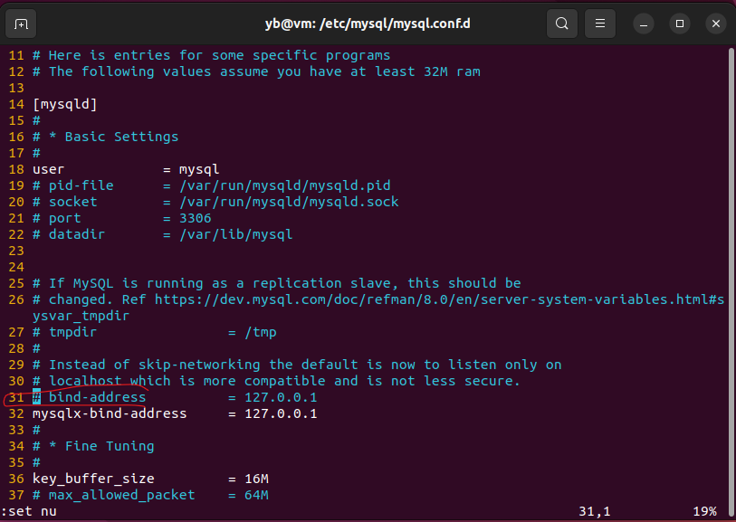The width and height of the screenshot is (736, 522).
Task: Click 'datadir' on line 22
Action: click(77, 234)
